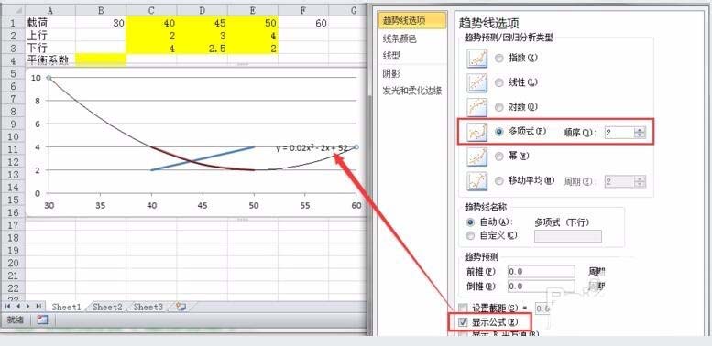Open the 线条颜色 category
This screenshot has height=346, width=712.
[x=400, y=39]
